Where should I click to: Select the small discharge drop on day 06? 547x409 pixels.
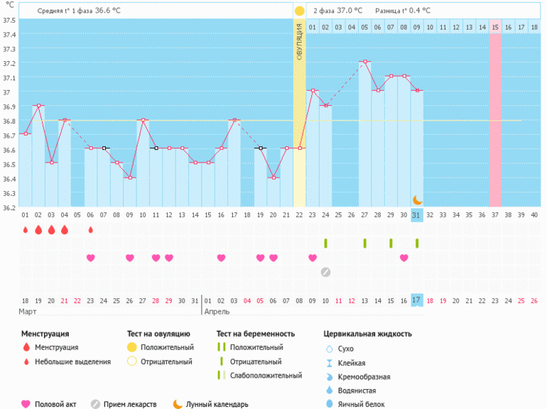point(90,229)
